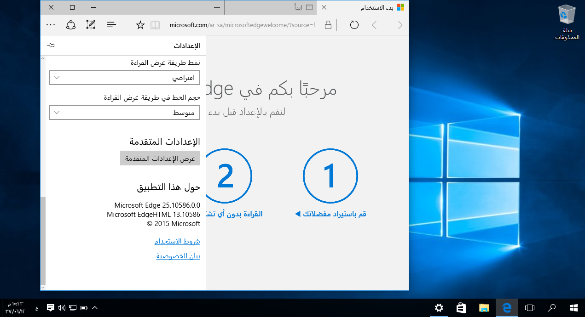The image size is (585, 317).
Task: Close the بدء الاستخدام tab
Action: (x=324, y=7)
